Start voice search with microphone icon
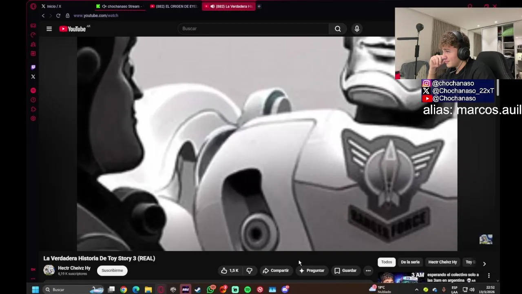The width and height of the screenshot is (522, 294). 357,29
